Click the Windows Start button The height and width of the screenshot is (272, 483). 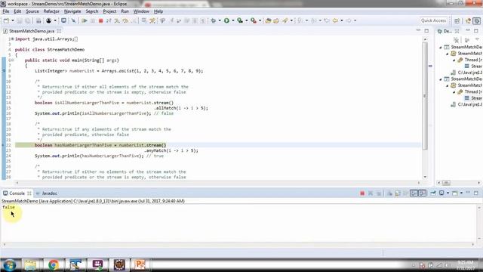[9, 265]
